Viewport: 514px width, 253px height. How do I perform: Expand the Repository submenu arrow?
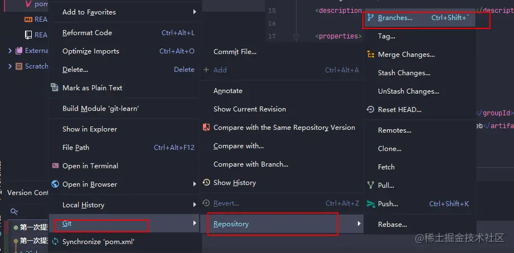click(x=359, y=223)
